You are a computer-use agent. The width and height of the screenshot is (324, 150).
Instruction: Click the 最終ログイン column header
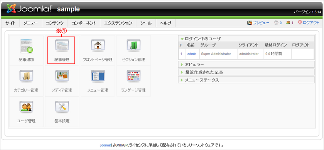tap(276, 45)
